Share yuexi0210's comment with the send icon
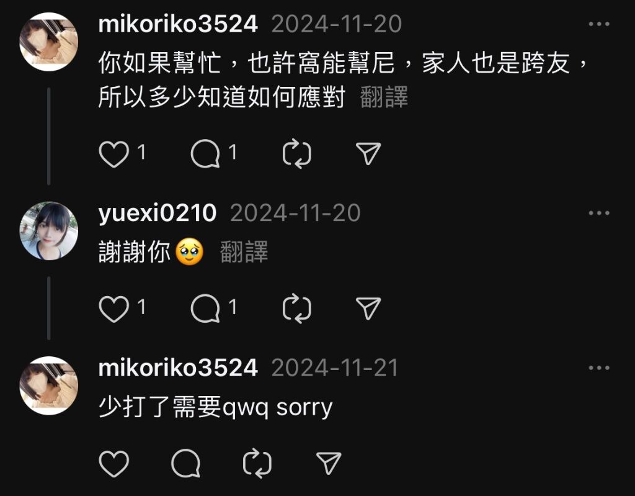 coord(368,309)
